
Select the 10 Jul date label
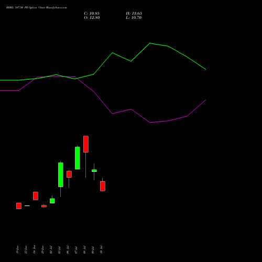coord(101,249)
